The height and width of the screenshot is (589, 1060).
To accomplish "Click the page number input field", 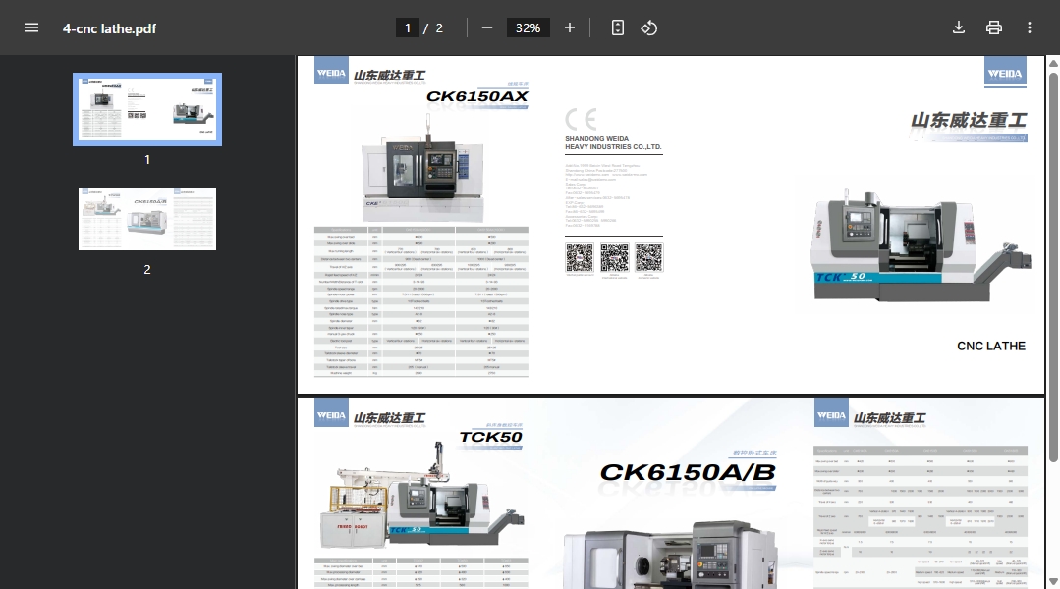I will [x=408, y=27].
